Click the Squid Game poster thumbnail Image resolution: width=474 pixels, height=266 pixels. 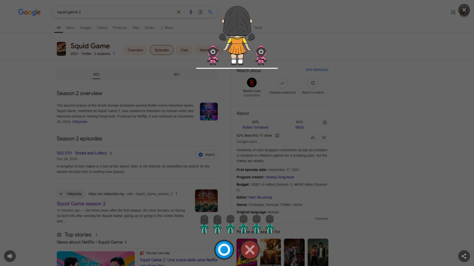click(x=61, y=49)
